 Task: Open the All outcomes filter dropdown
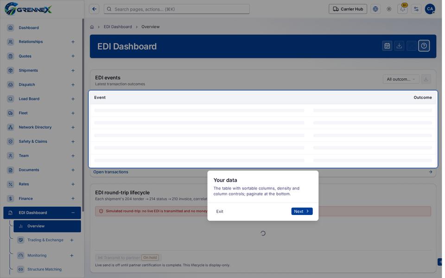pos(400,79)
